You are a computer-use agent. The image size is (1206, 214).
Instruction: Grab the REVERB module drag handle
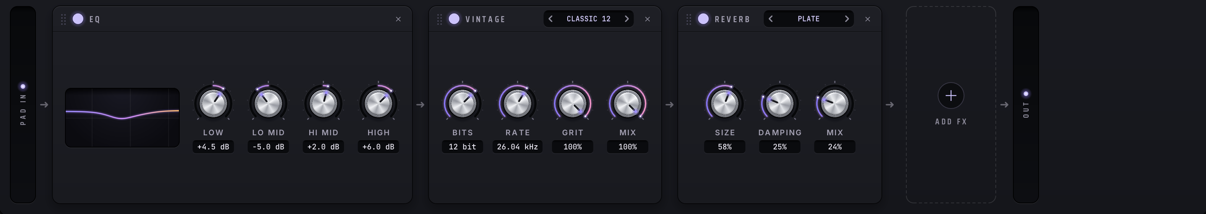coord(688,19)
